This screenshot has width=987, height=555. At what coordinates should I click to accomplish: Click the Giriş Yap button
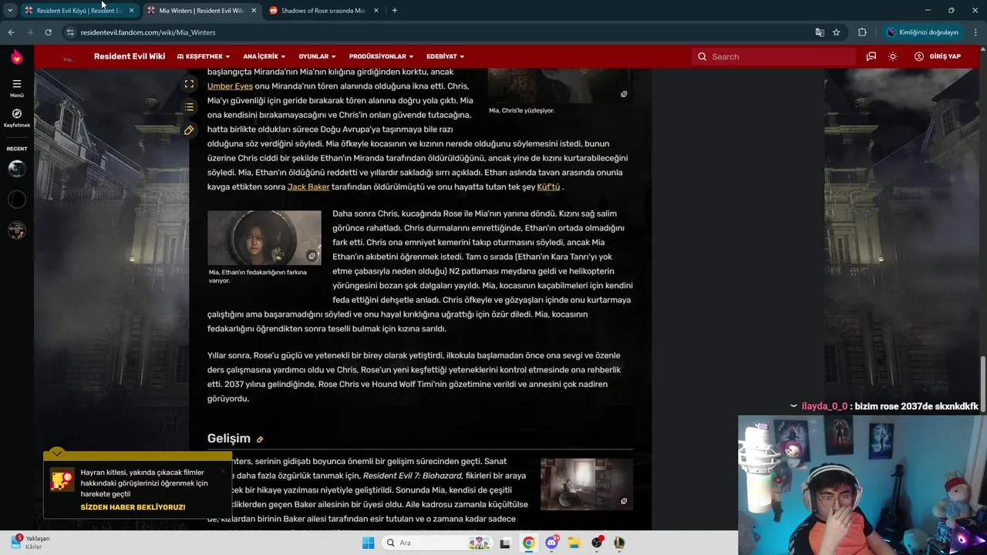pos(938,56)
